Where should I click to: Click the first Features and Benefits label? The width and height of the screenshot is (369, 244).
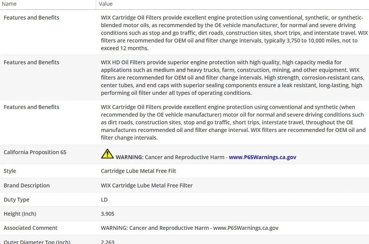pyautogui.click(x=32, y=18)
